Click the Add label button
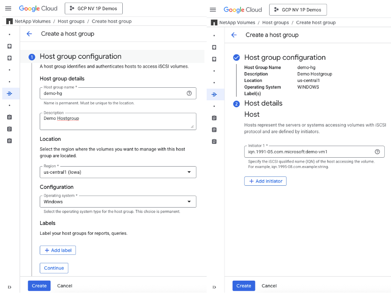391x294 pixels. click(x=58, y=250)
